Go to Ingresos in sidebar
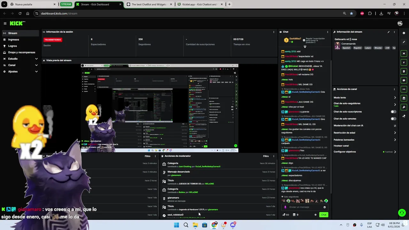The width and height of the screenshot is (409, 230). [20, 40]
